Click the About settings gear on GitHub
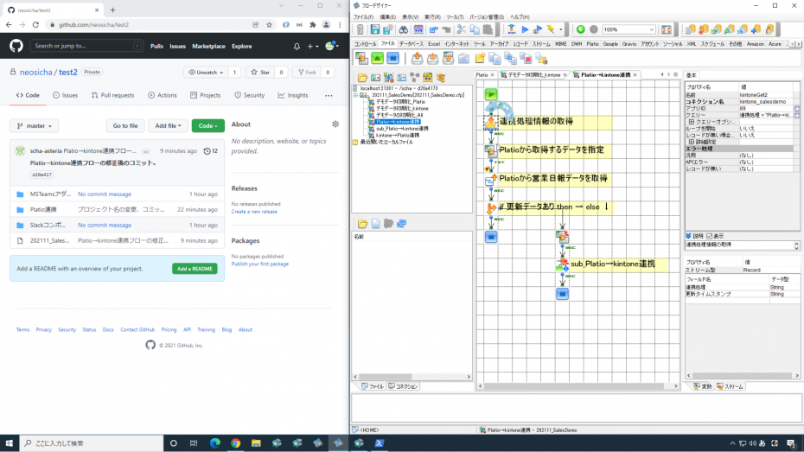The height and width of the screenshot is (452, 804). 335,124
